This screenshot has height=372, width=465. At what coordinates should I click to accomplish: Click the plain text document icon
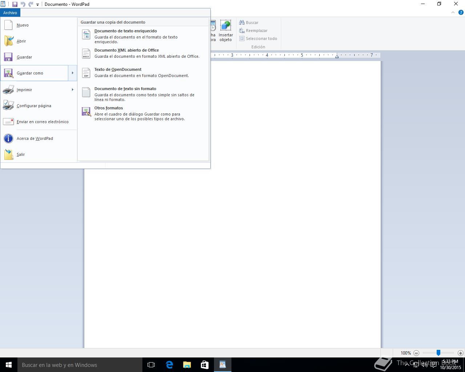(x=86, y=92)
